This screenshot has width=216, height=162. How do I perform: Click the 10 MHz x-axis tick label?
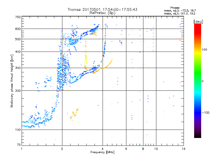156,149
